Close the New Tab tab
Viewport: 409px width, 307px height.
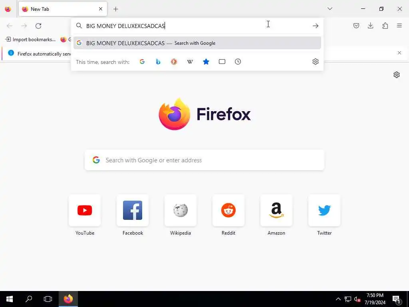[x=101, y=9]
